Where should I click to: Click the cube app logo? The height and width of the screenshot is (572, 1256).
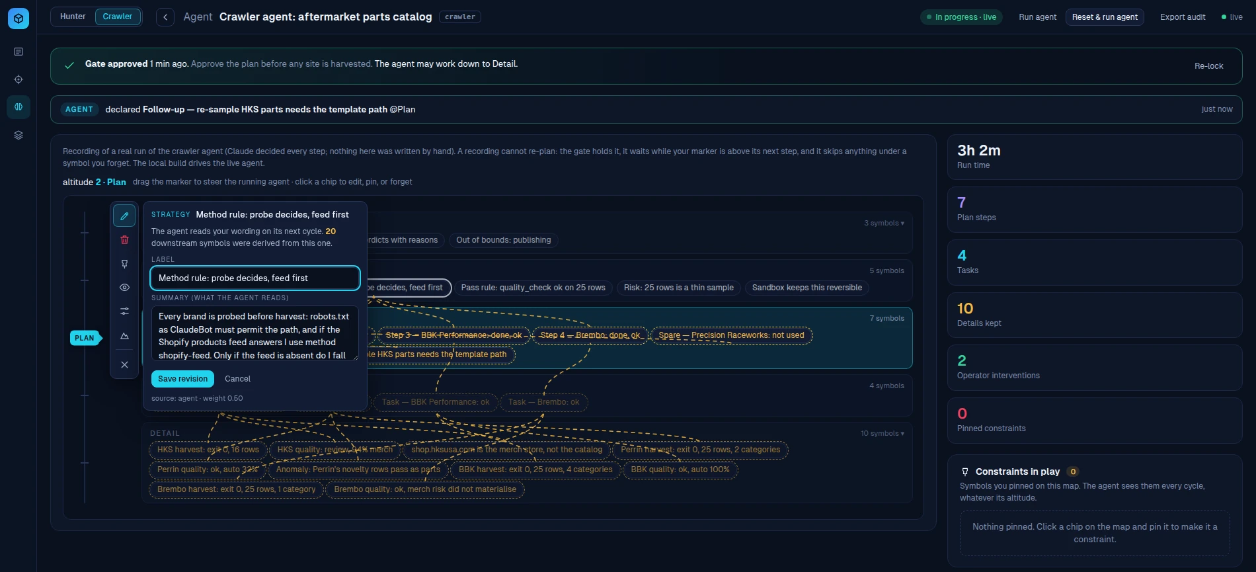click(19, 19)
